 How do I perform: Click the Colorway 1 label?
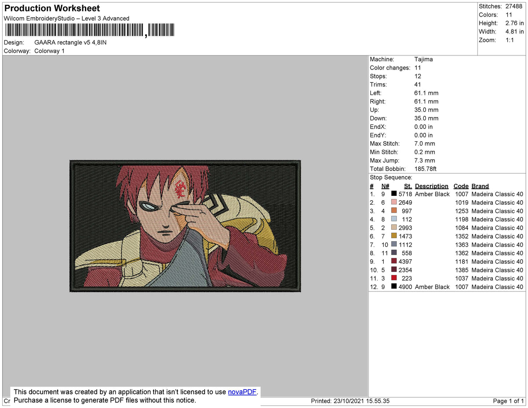(49, 51)
